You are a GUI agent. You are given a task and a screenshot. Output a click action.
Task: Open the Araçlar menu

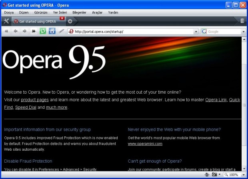(97, 12)
